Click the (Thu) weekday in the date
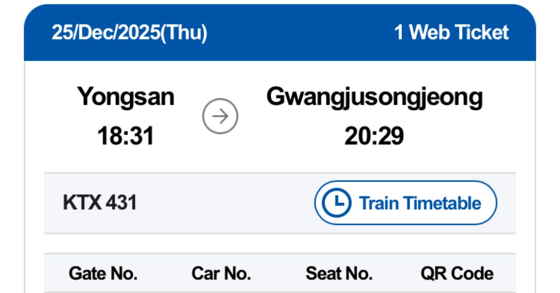This screenshot has height=293, width=560. click(184, 33)
